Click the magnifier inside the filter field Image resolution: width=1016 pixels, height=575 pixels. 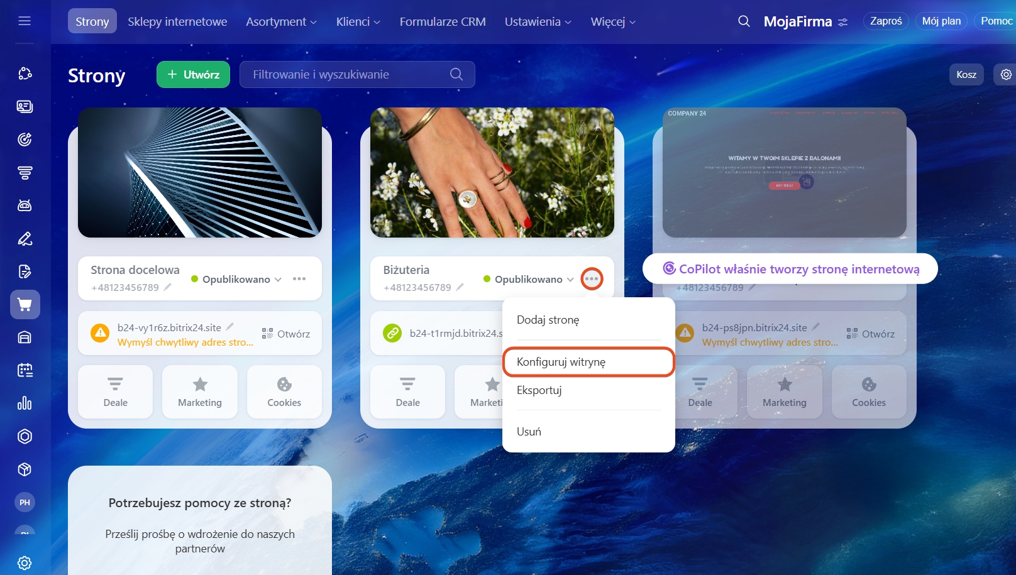456,74
